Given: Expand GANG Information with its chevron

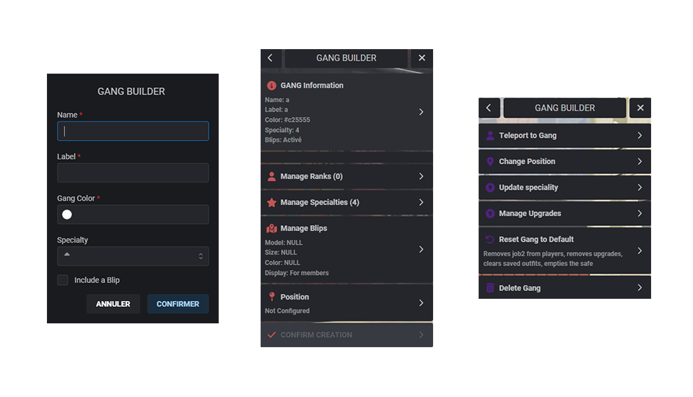Looking at the screenshot, I should 421,112.
